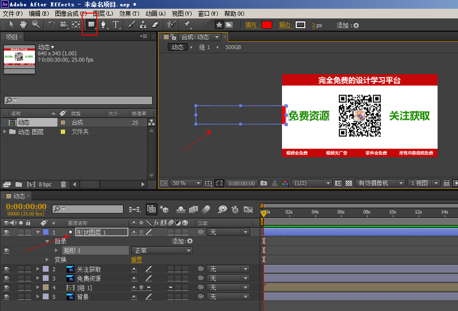
Task: Select the Rectangle shape tool
Action: [x=91, y=24]
